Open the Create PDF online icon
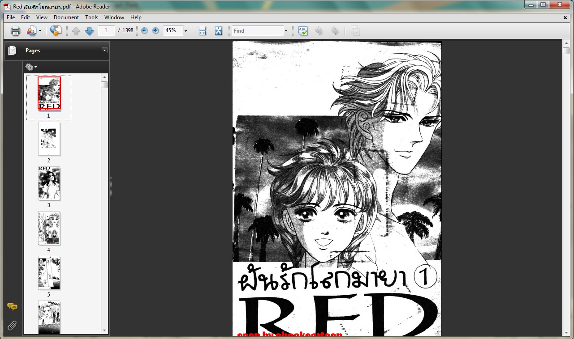 click(31, 31)
